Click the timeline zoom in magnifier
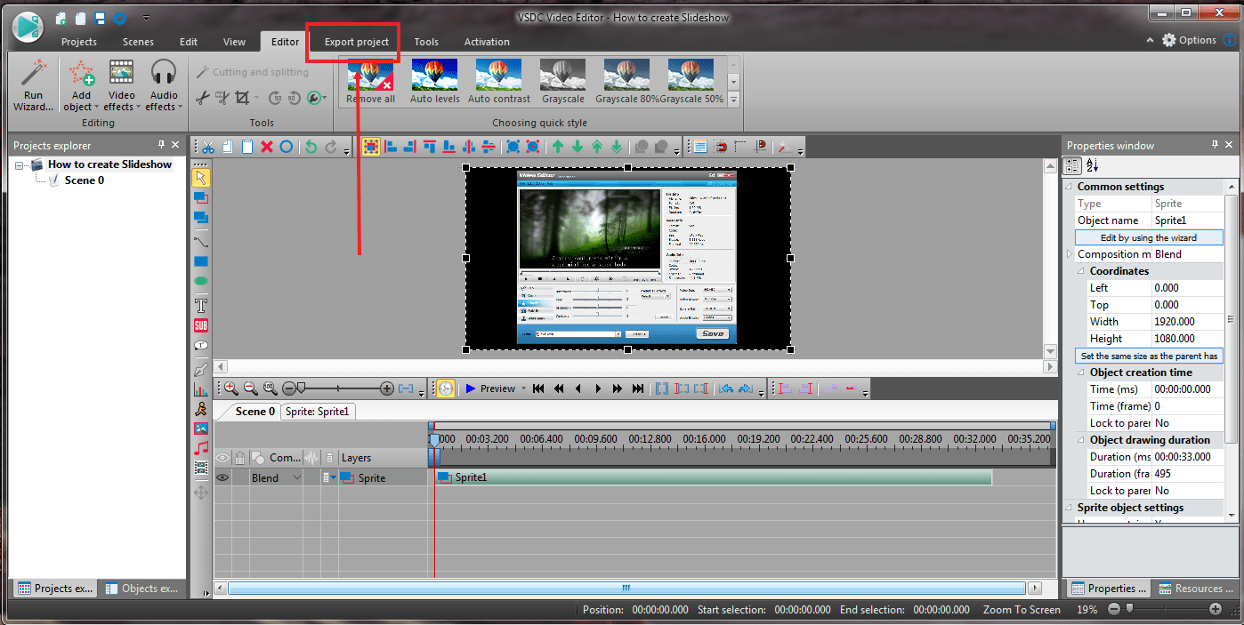The width and height of the screenshot is (1244, 625). click(230, 389)
